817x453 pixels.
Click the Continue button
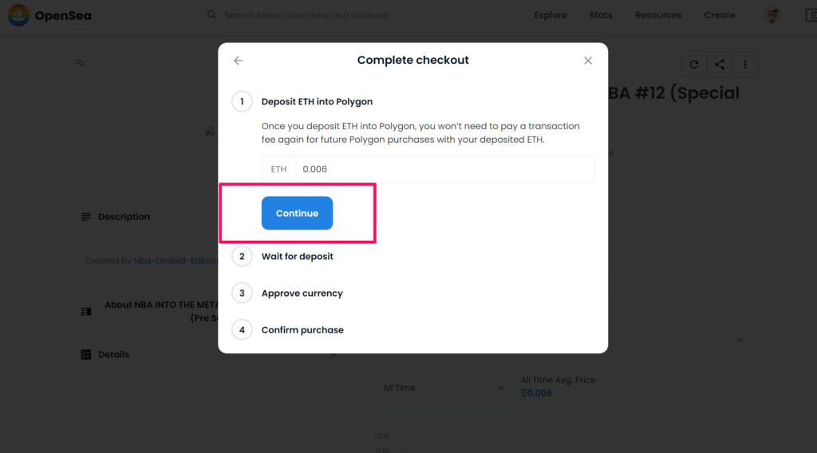297,213
